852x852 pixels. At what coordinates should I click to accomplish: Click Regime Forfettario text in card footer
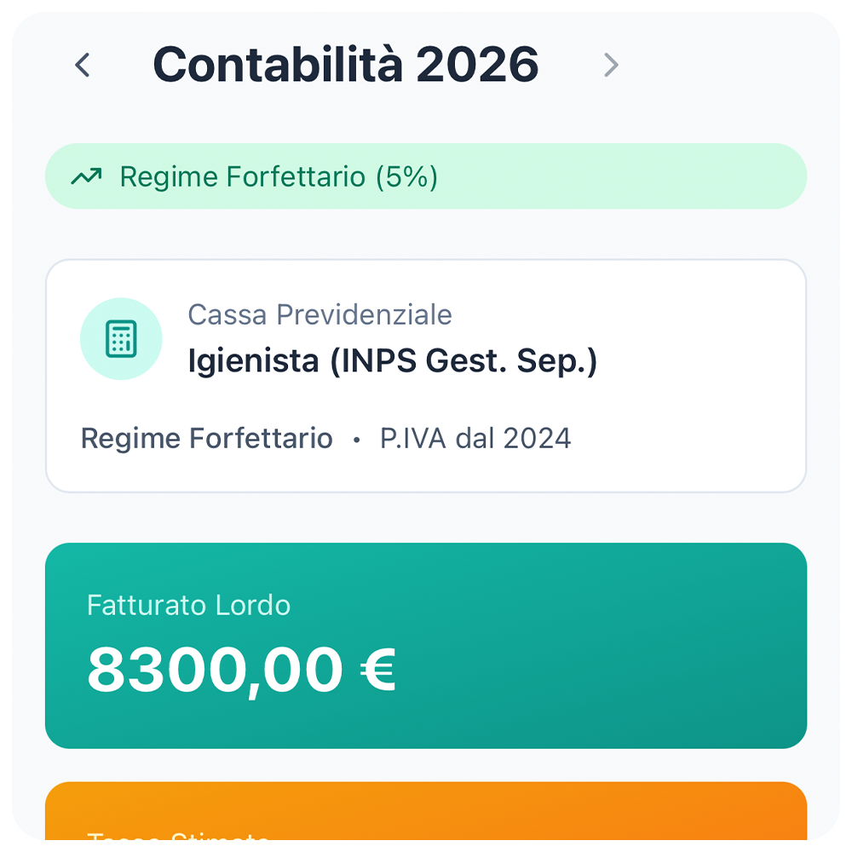pyautogui.click(x=206, y=439)
